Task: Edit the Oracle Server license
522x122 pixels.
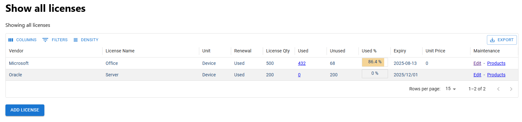Action: 477,75
